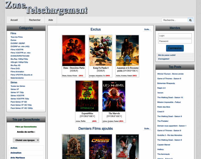Click Filtrer par Genres/Années text
This screenshot has height=159, width=201.
pos(26,127)
